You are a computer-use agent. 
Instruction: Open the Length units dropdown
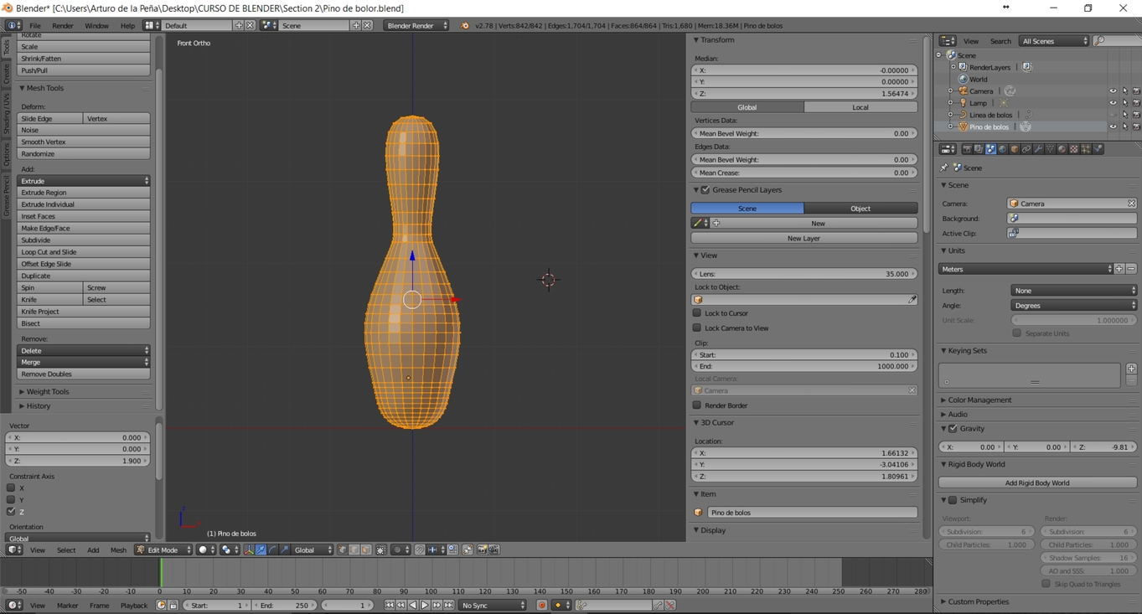(1073, 291)
